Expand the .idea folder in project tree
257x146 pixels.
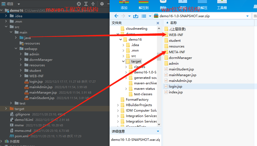pos(6,16)
